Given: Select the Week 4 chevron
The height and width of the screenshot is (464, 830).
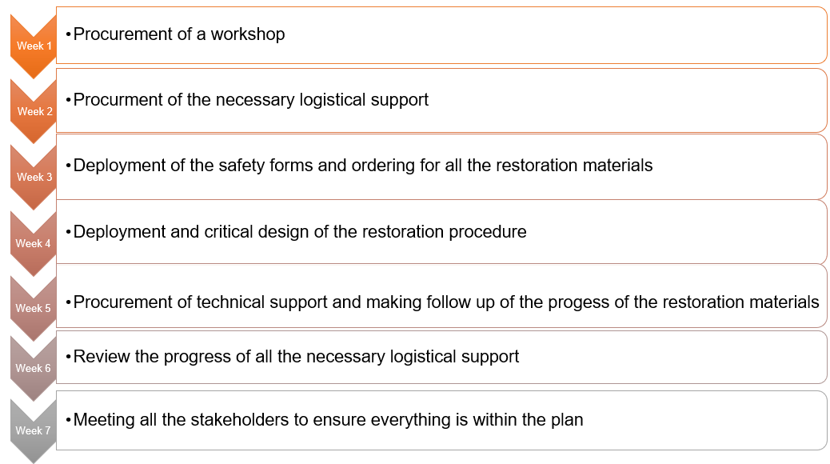Looking at the screenshot, I should 34,243.
